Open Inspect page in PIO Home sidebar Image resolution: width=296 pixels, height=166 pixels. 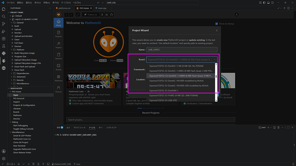click(58, 45)
